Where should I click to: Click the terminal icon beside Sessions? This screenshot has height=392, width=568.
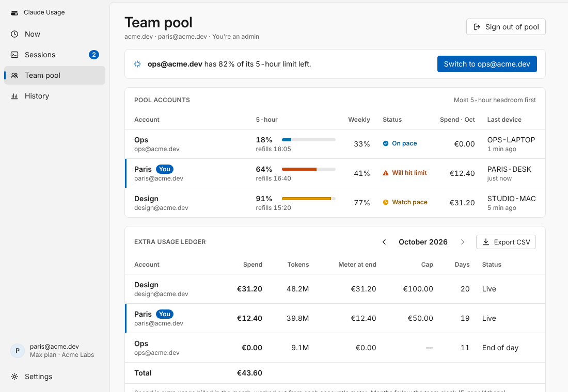[x=14, y=55]
